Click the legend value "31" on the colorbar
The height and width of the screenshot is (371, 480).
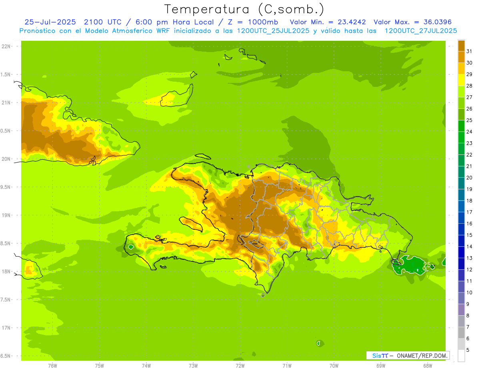click(x=469, y=51)
